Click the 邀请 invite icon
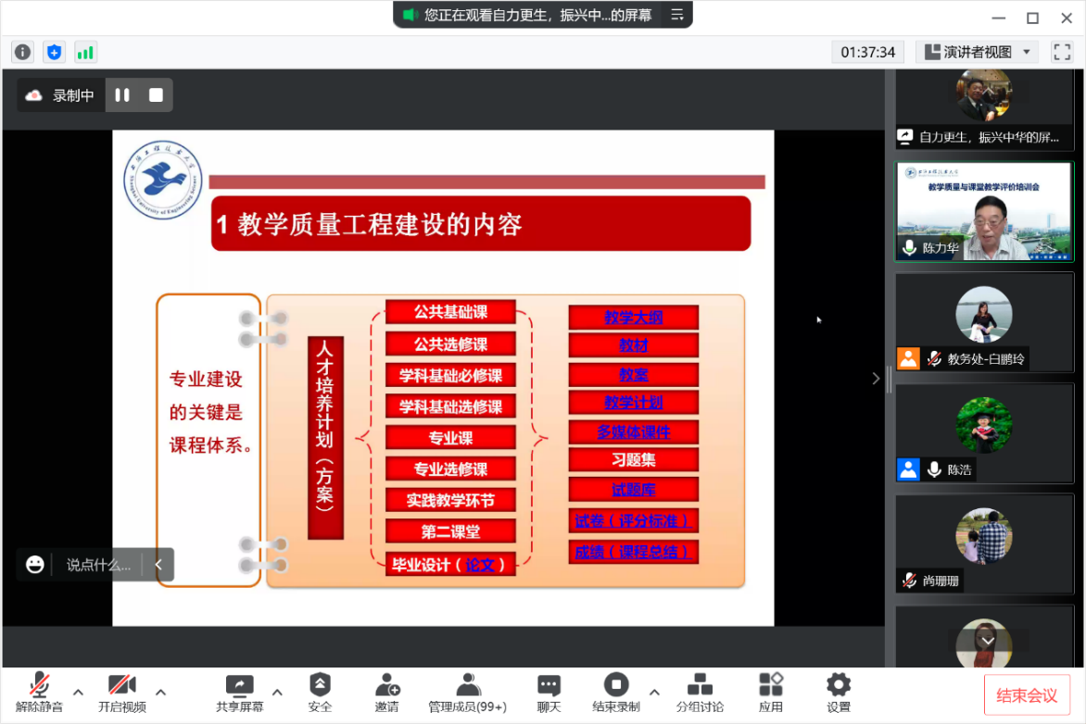1086x724 pixels. point(387,693)
